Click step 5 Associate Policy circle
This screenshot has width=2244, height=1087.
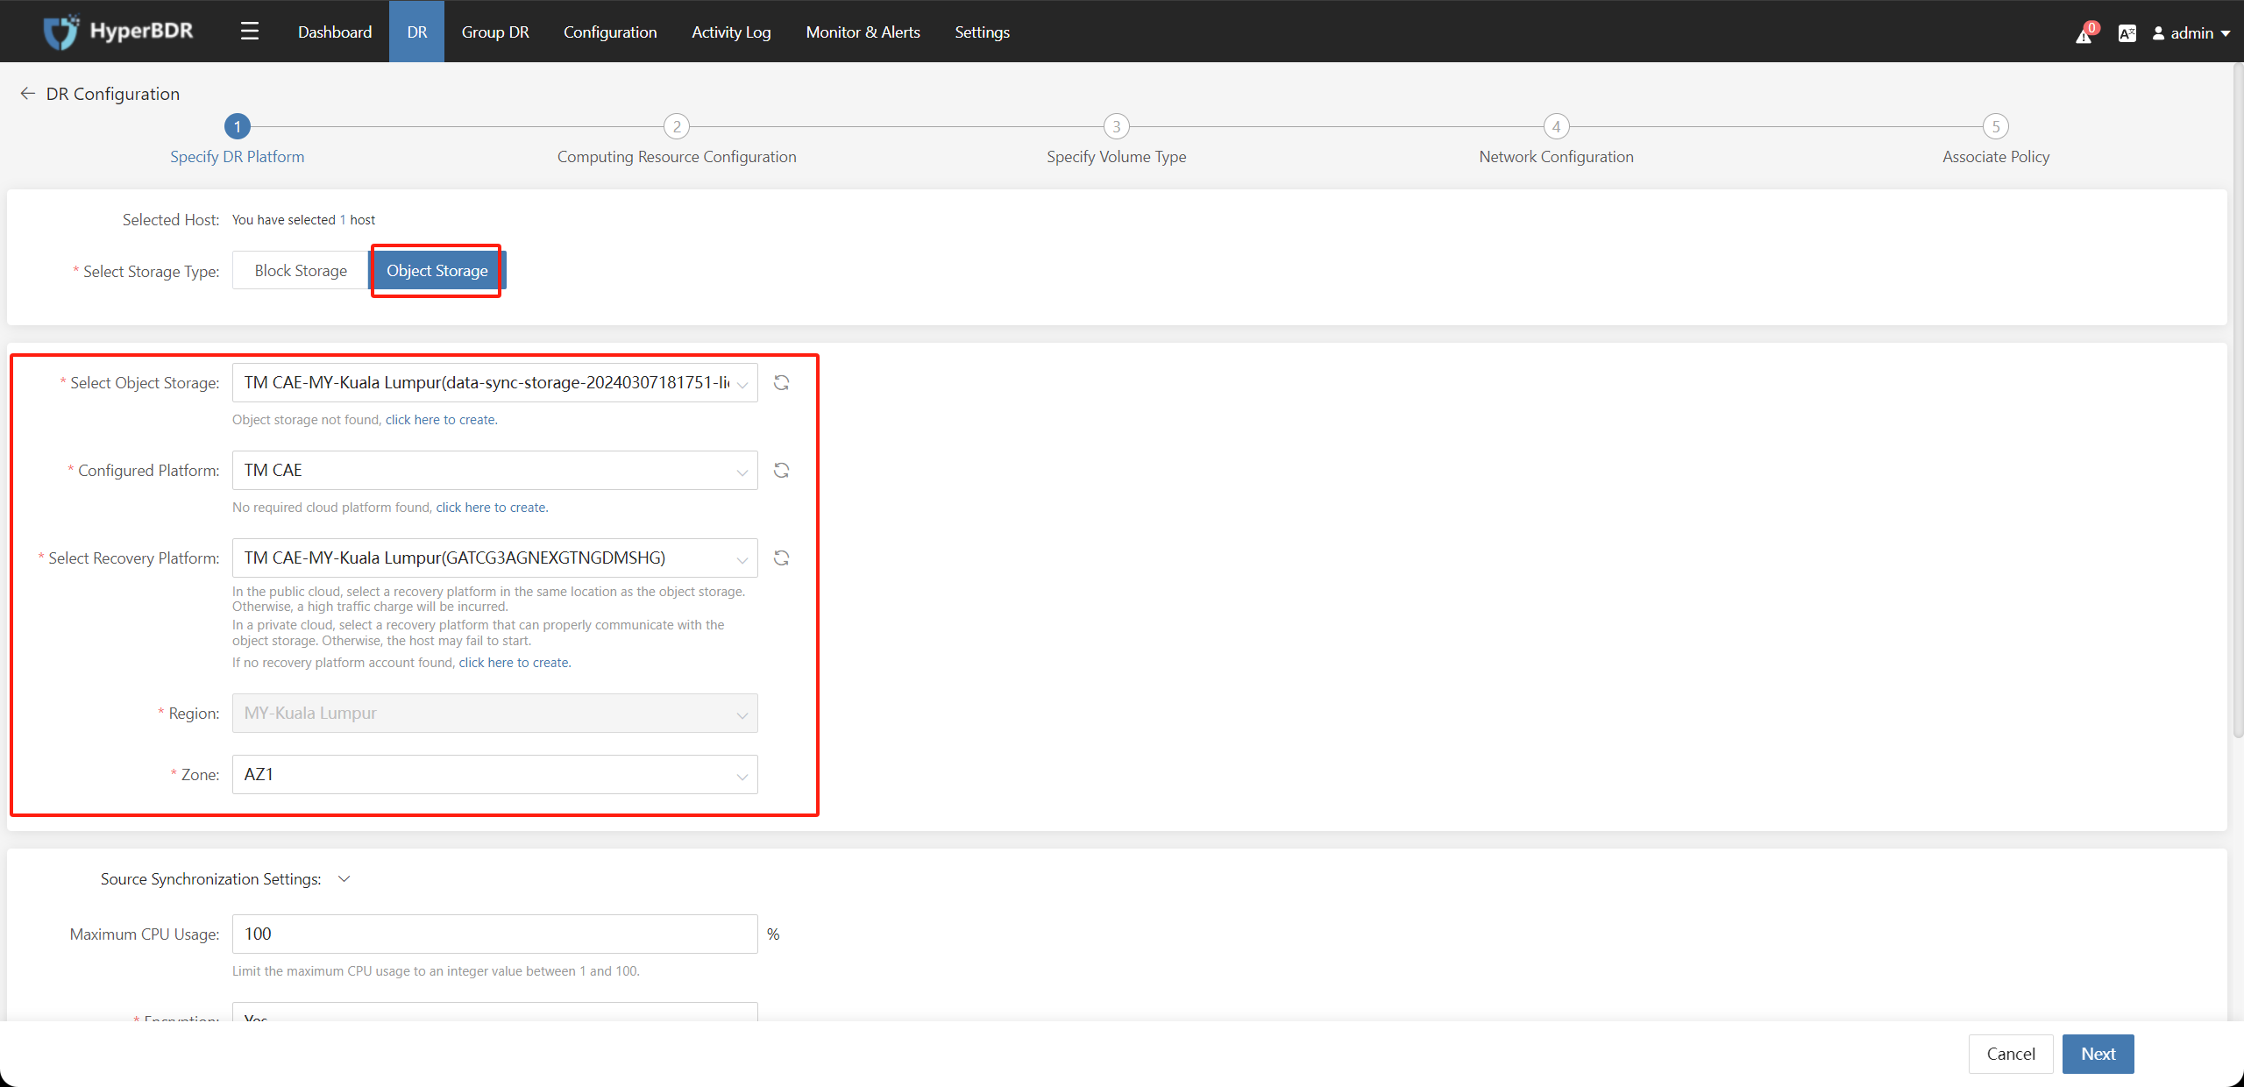click(x=1996, y=126)
